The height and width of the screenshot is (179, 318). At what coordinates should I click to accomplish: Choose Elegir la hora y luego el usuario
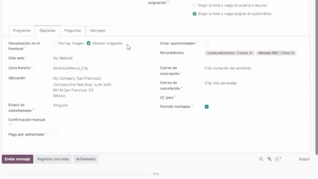point(195,5)
